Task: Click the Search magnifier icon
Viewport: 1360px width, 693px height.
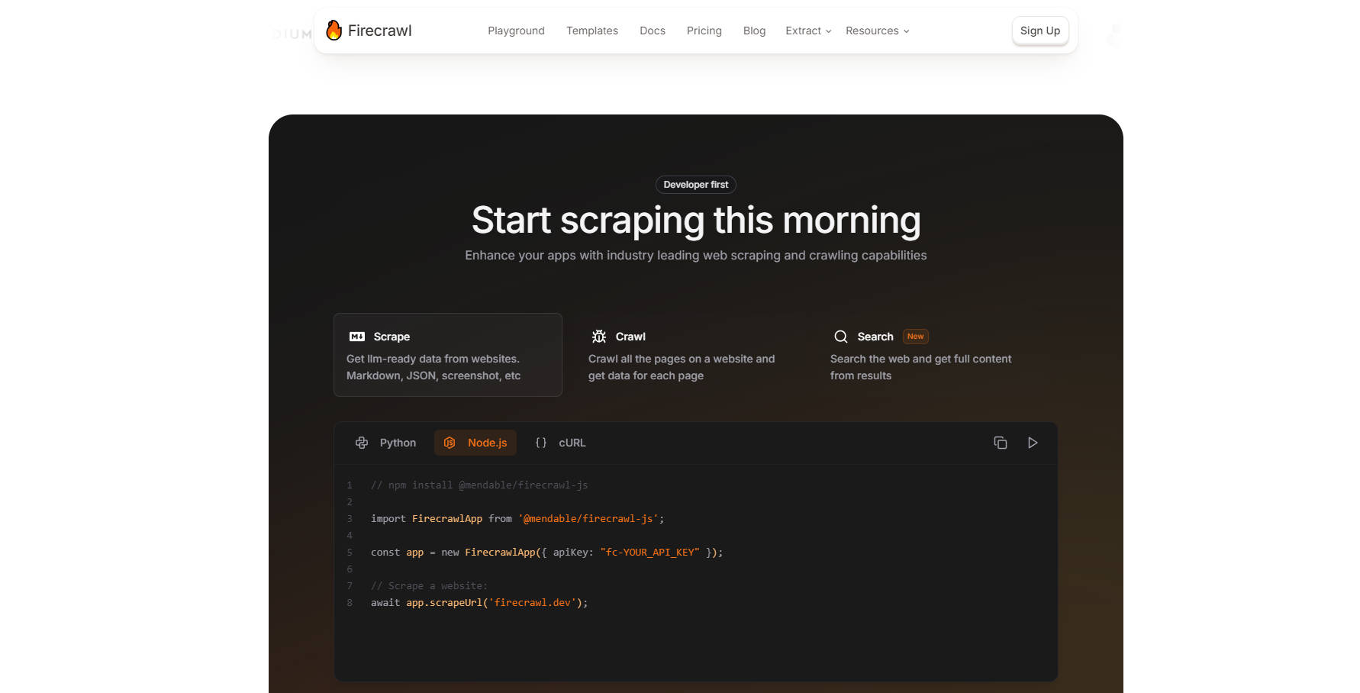Action: (x=840, y=337)
